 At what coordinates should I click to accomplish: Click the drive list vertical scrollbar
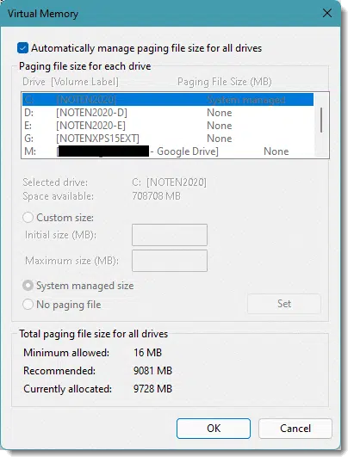tap(321, 120)
